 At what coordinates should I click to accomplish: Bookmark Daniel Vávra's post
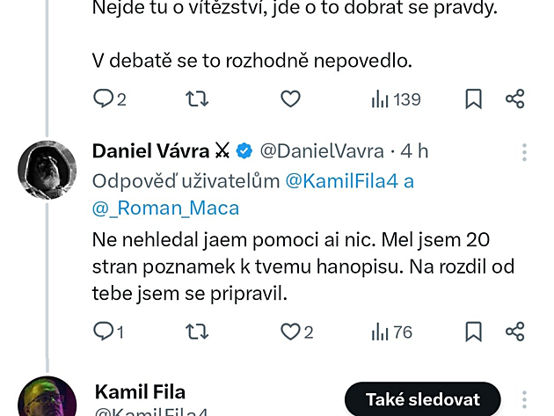[473, 331]
